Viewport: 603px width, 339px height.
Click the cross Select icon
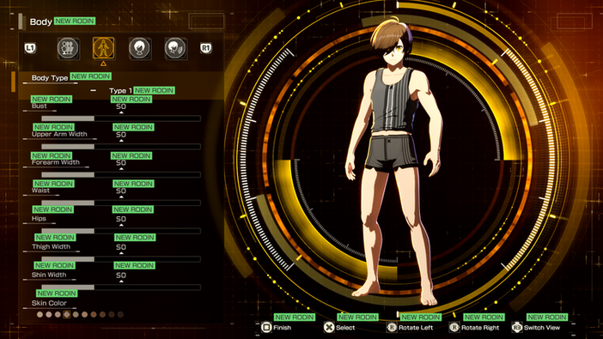(329, 328)
